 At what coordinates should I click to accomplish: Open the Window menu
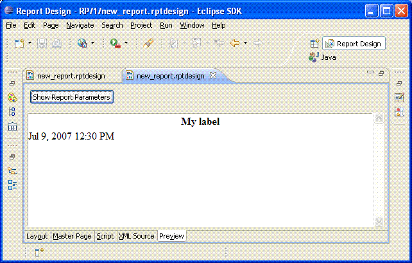click(192, 25)
